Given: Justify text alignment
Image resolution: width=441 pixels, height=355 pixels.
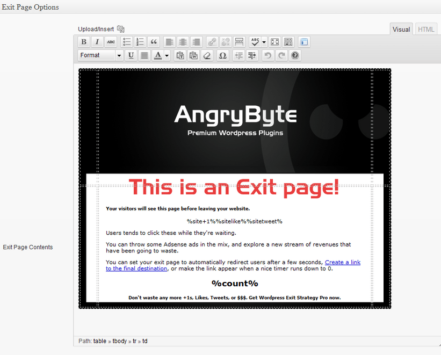Looking at the screenshot, I should (x=144, y=55).
